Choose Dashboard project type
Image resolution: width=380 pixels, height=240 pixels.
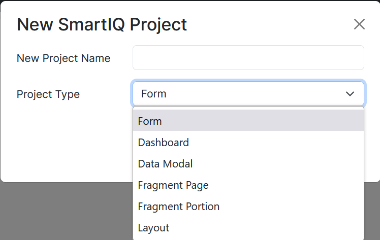(248, 142)
